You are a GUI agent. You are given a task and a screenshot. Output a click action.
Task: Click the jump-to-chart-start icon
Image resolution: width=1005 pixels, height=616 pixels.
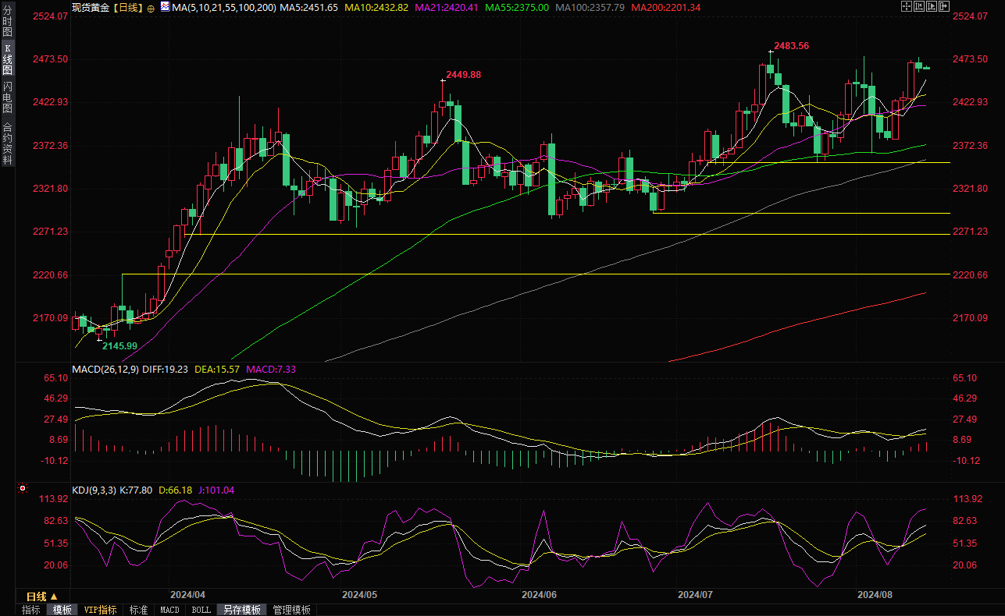(919, 6)
